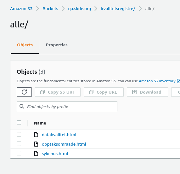Click the alle/ breadcrumb text
Viewport: 180px width, 174px height.
click(150, 9)
